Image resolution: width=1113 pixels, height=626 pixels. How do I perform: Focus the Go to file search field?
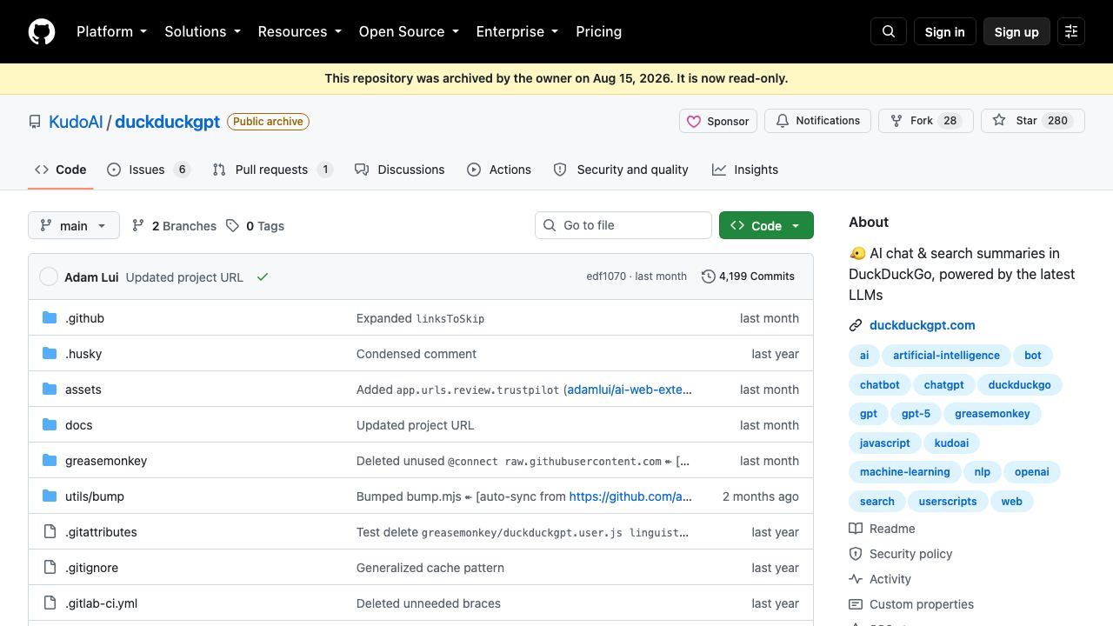(623, 225)
